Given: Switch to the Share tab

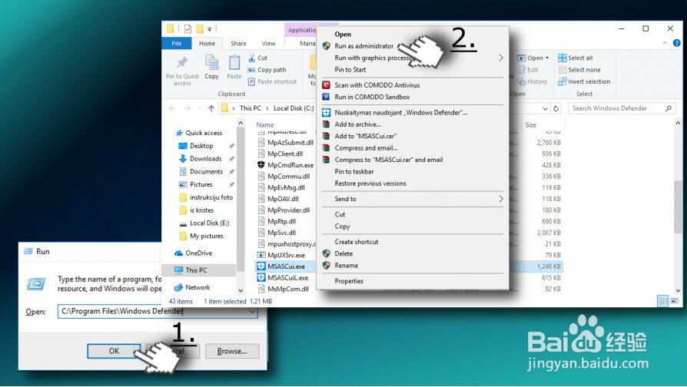Looking at the screenshot, I should tap(238, 43).
